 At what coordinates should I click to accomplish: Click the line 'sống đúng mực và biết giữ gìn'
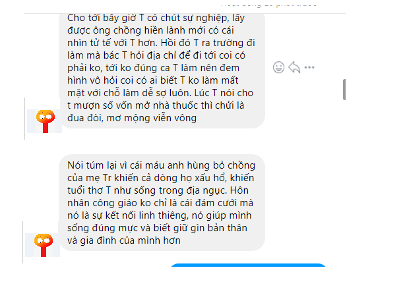(x=157, y=228)
